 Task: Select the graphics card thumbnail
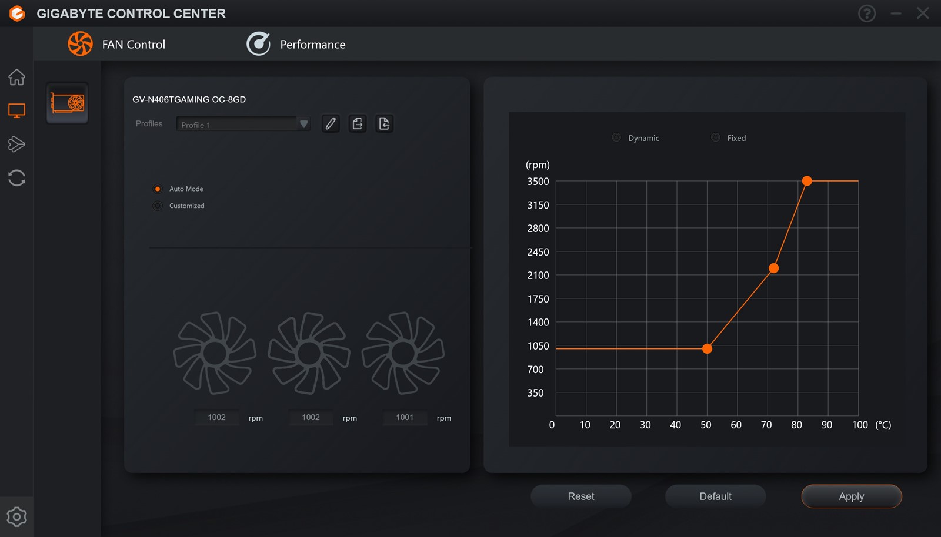coord(68,103)
